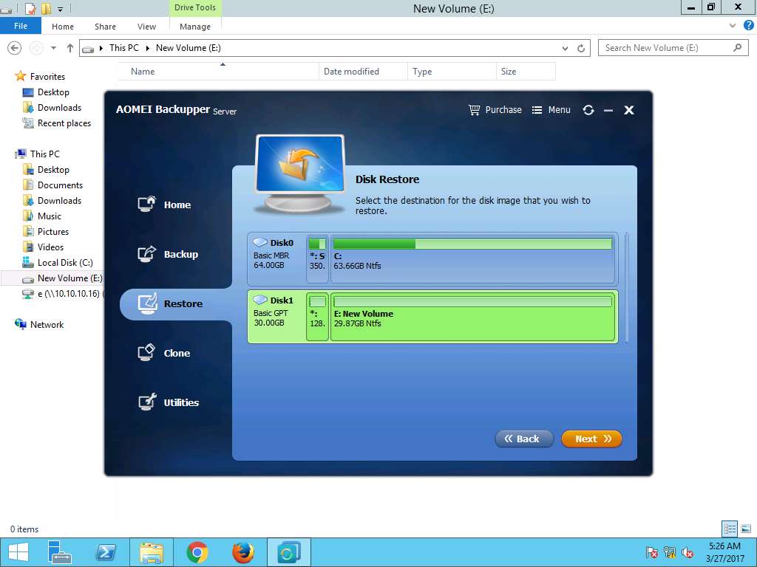Open the File tab in Explorer
Viewport: 757px width, 567px height.
pos(21,26)
